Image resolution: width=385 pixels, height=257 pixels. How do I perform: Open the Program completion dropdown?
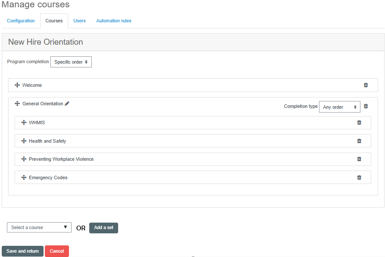click(71, 62)
